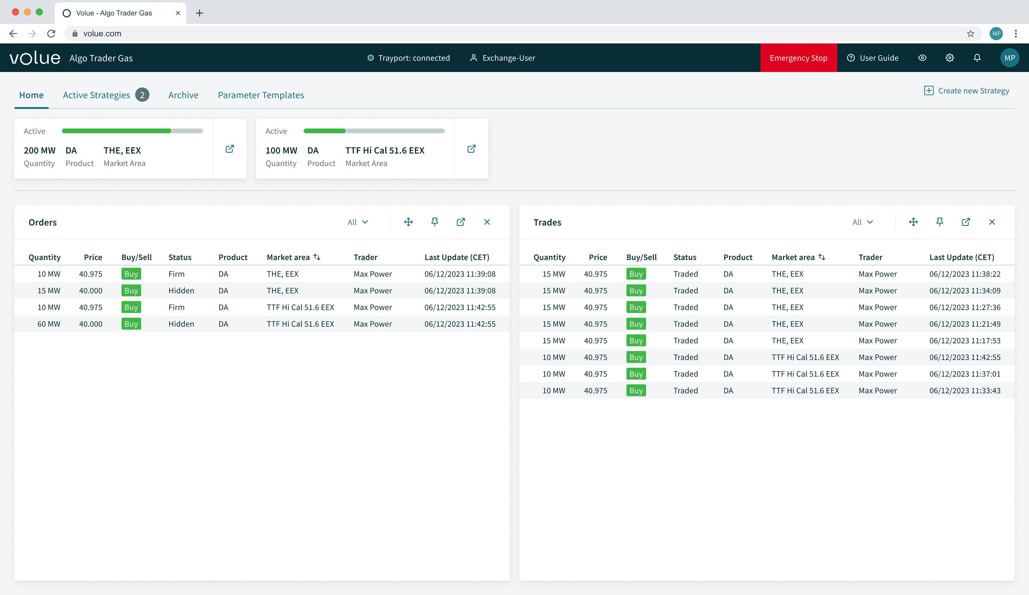The width and height of the screenshot is (1029, 595).
Task: Pop out the Orders panel
Action: point(461,222)
